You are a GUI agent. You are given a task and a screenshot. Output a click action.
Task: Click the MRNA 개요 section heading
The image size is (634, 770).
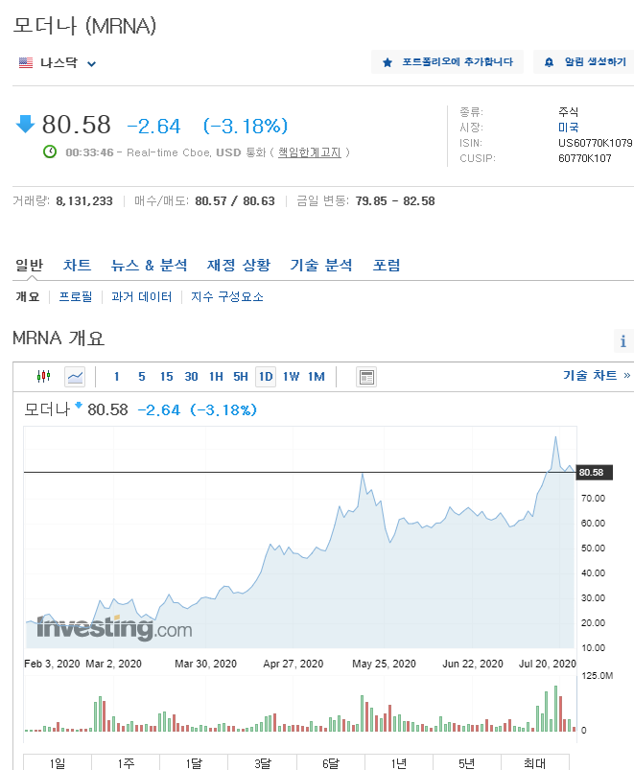[59, 338]
